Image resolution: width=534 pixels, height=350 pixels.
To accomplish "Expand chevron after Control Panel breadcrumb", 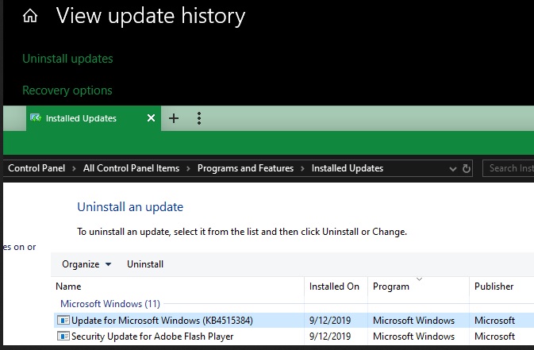I will [74, 168].
